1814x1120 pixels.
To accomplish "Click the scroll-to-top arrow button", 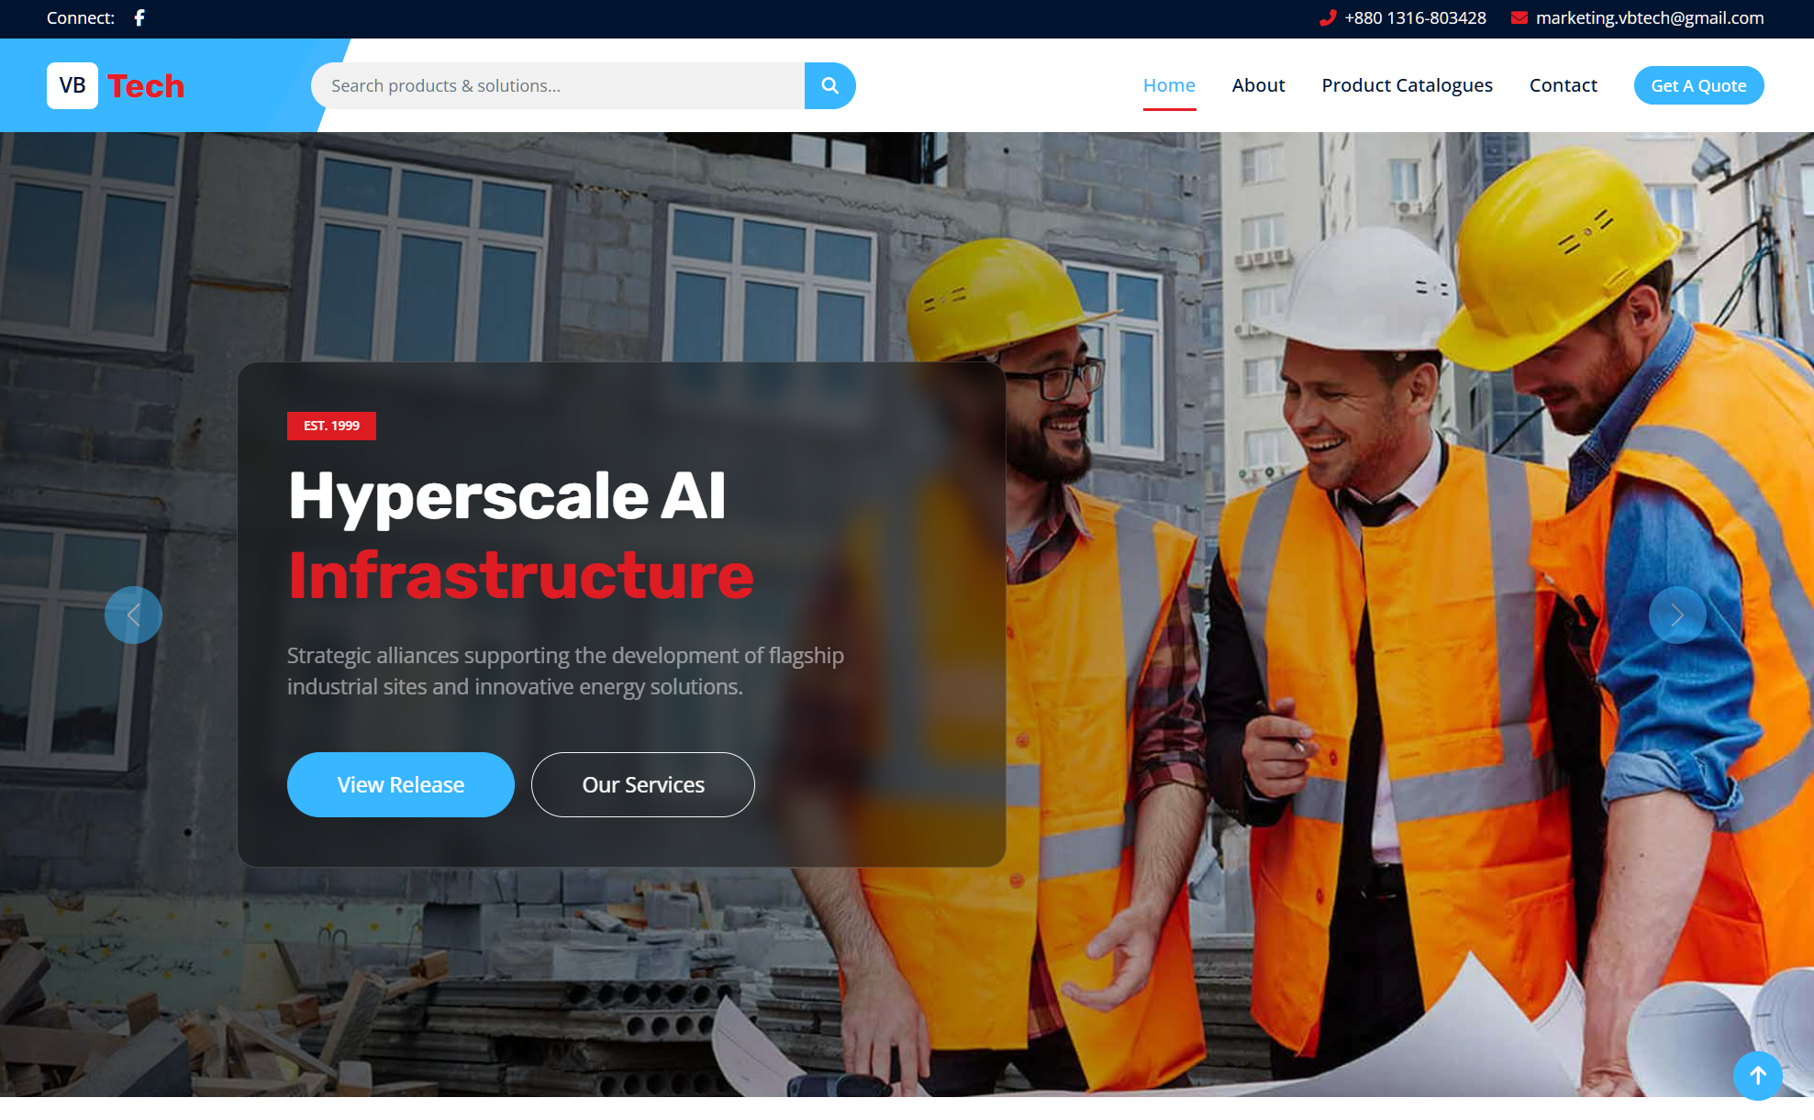I will pos(1757,1075).
